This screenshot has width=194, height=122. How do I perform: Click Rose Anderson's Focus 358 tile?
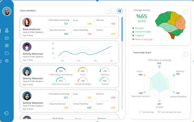click(x=82, y=22)
